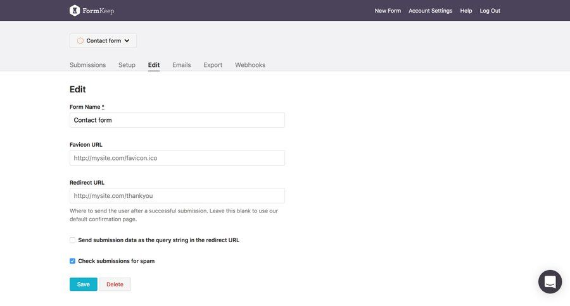
Task: Click the red Delete button
Action: (x=115, y=285)
